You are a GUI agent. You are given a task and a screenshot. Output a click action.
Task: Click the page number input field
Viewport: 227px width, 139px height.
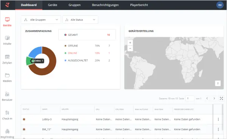tap(190, 99)
